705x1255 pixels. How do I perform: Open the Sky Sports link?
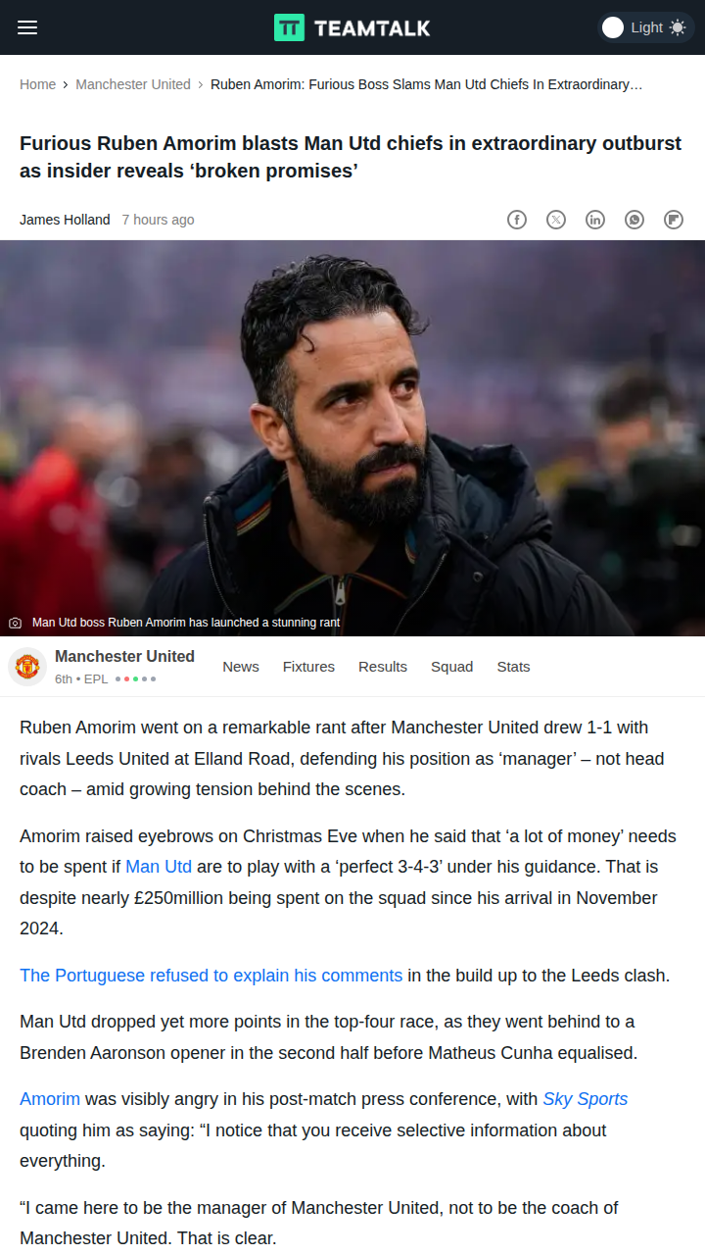[x=586, y=1099]
